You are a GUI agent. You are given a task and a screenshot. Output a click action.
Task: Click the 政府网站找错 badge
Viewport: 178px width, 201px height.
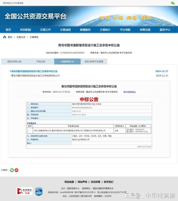(25, 191)
